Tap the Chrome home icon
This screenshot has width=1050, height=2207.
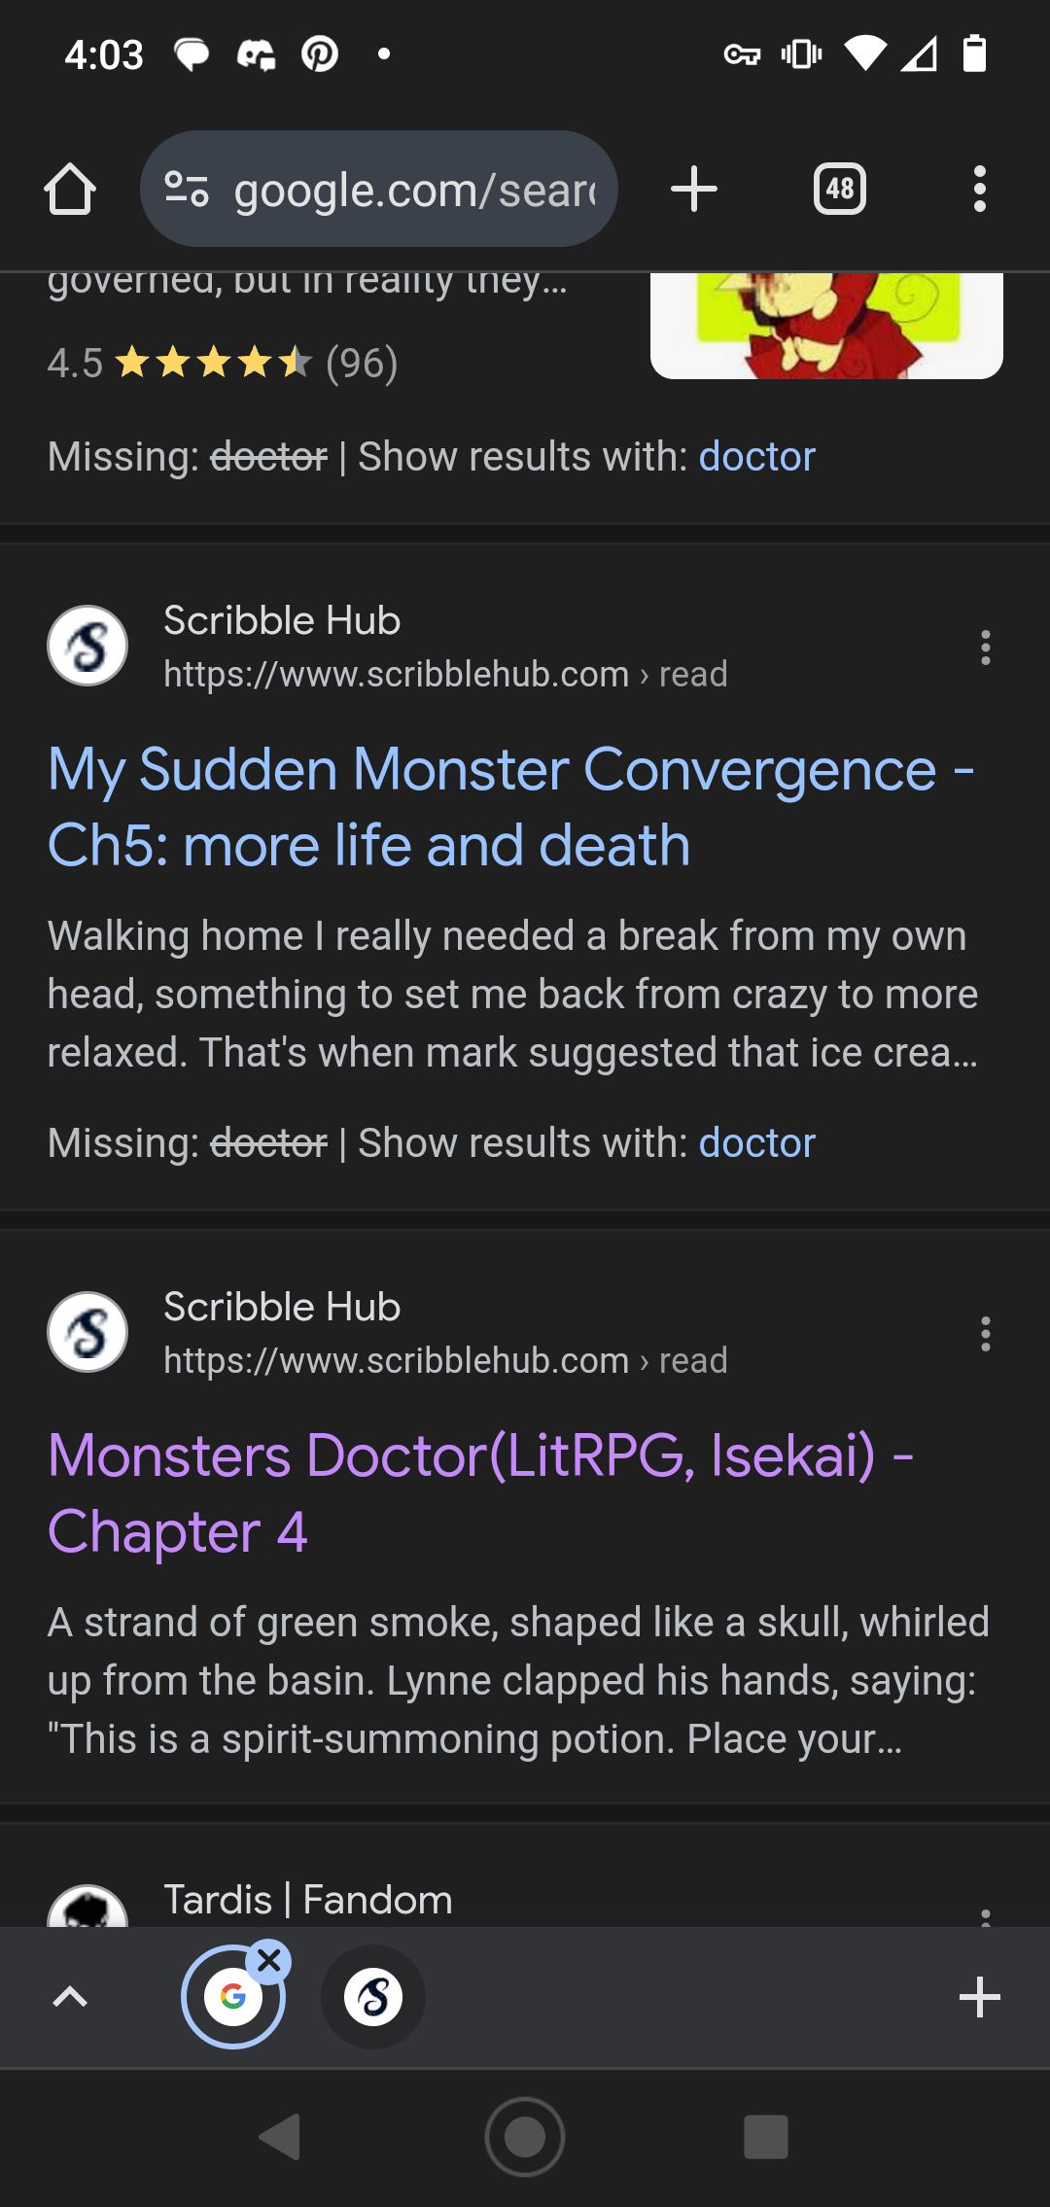tap(70, 189)
